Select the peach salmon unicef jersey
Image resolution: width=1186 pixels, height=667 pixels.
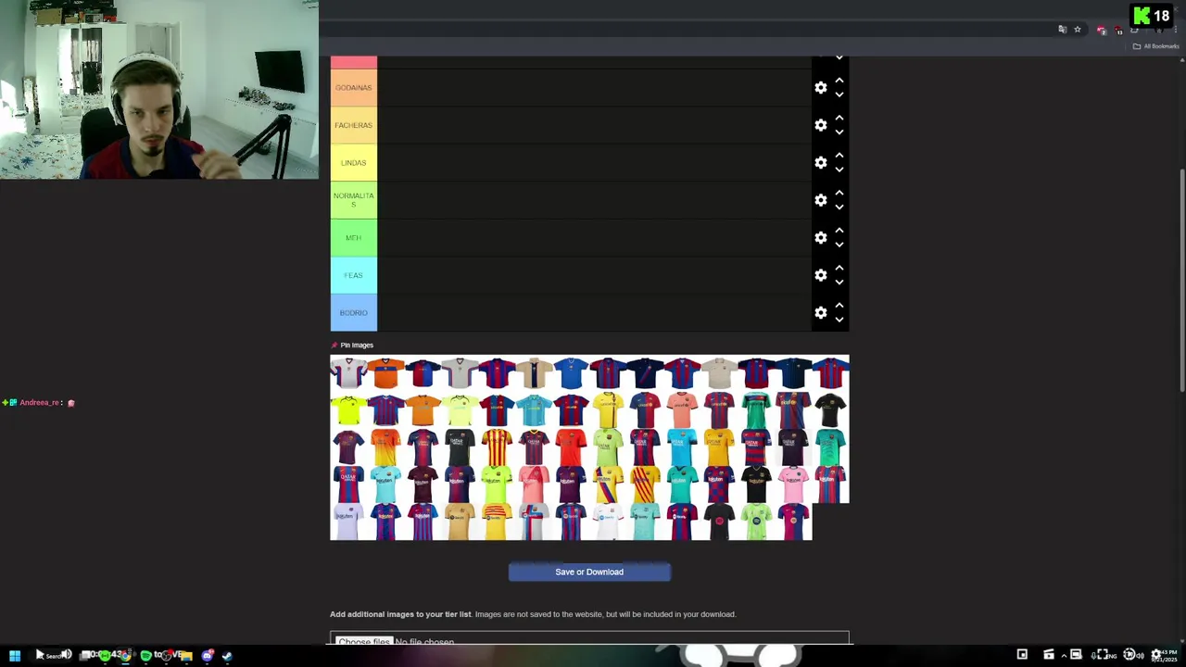coord(682,410)
